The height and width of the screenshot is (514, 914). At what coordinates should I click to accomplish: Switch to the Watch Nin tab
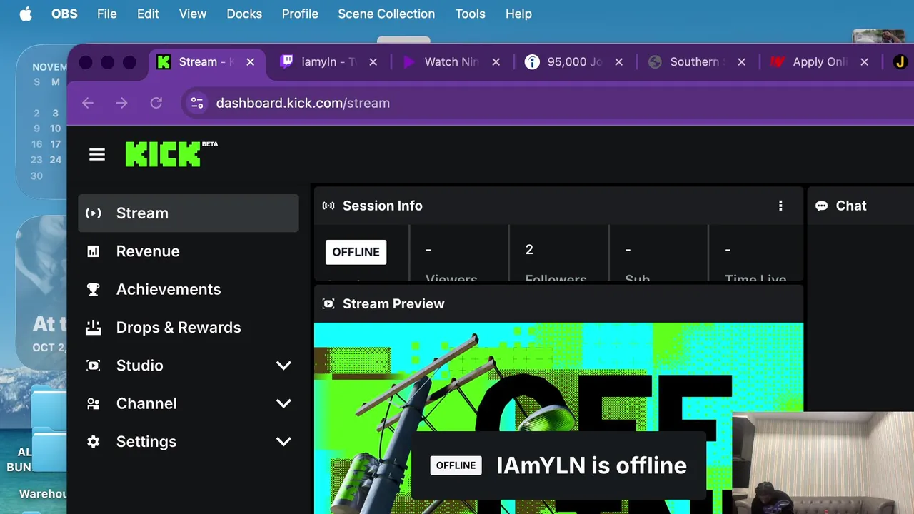pyautogui.click(x=451, y=62)
